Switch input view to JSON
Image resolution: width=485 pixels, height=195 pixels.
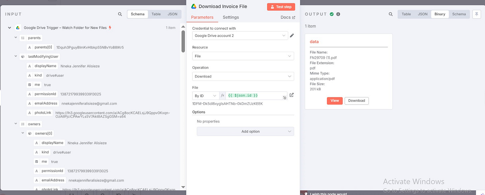(173, 14)
